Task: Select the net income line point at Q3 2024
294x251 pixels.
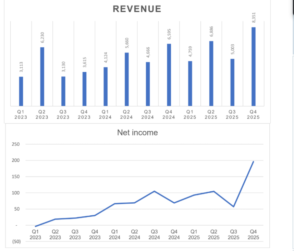Action: (154, 191)
